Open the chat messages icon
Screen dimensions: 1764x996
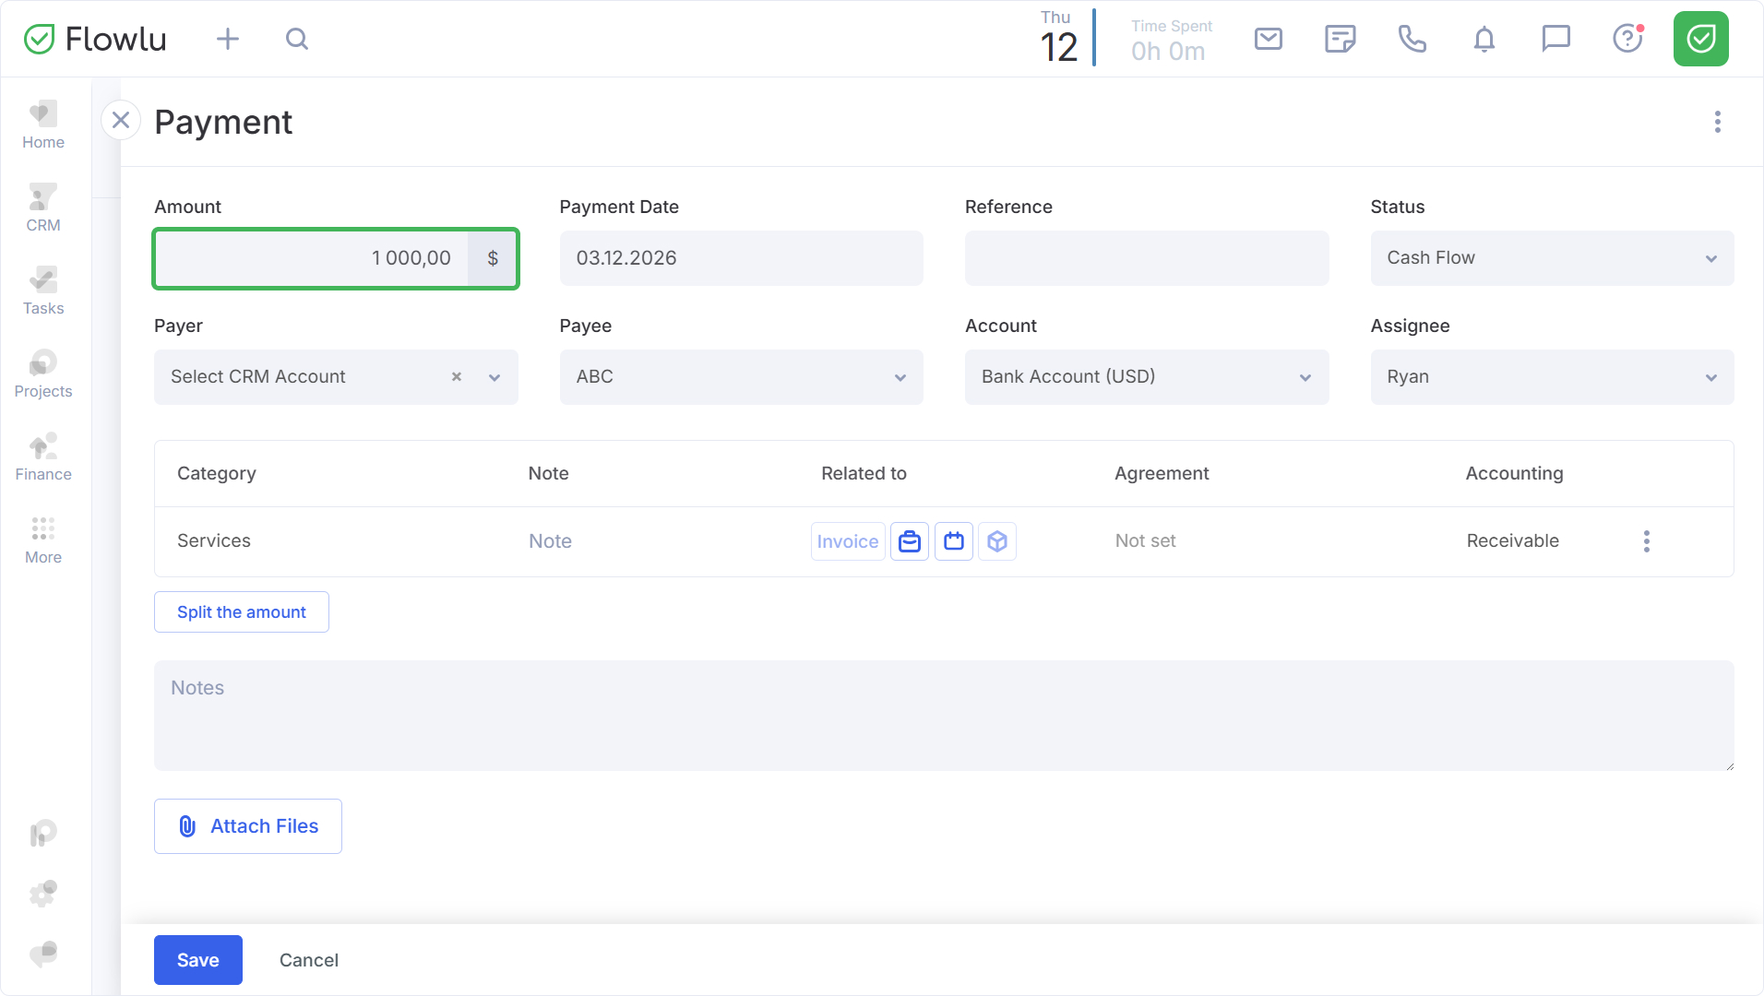tap(1555, 39)
